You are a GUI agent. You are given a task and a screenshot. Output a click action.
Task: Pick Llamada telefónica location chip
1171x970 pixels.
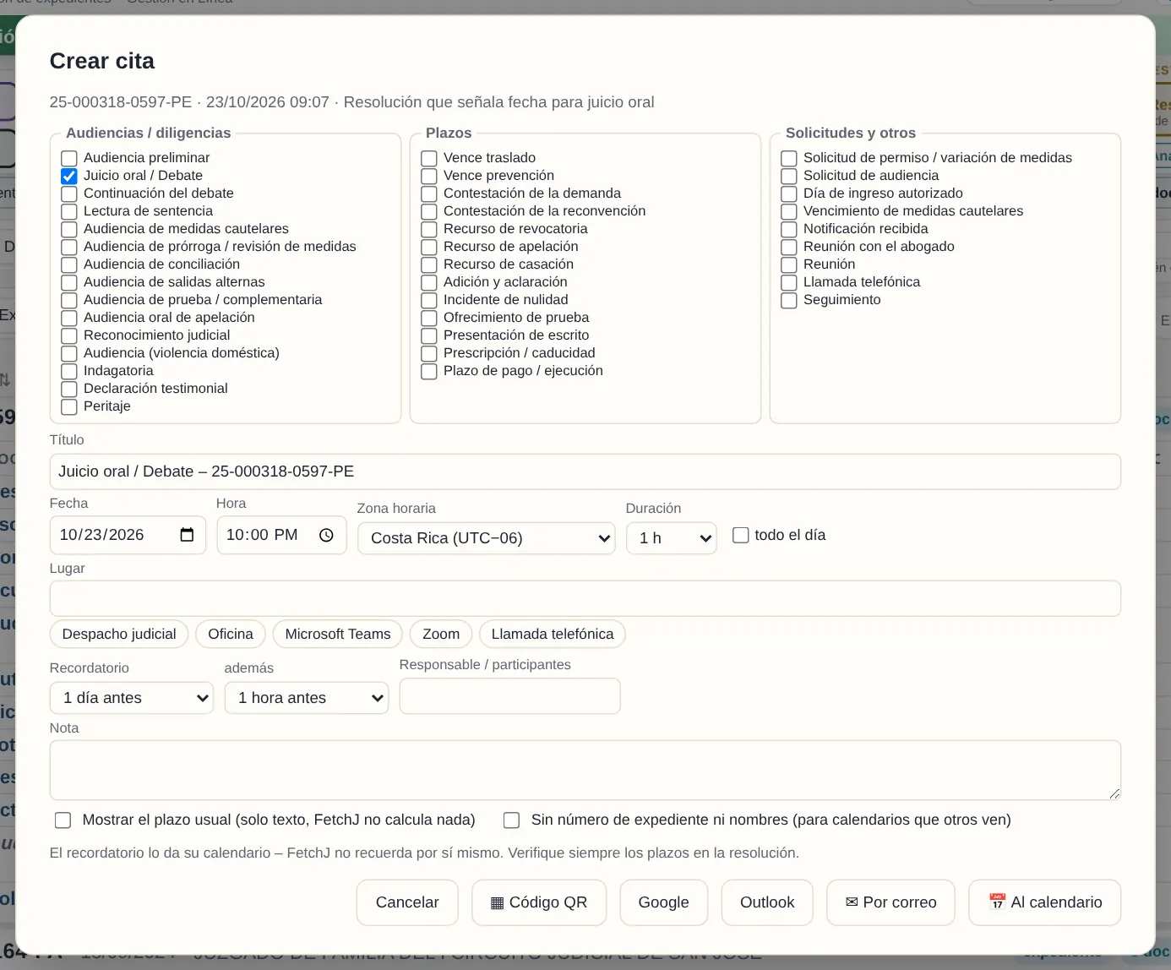click(553, 634)
